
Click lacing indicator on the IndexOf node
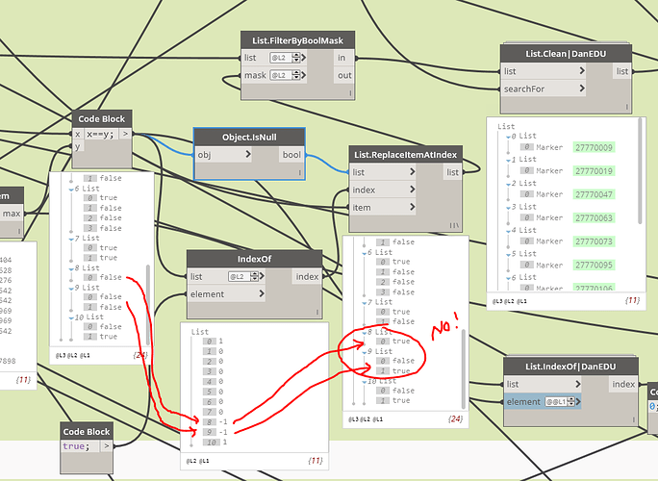pyautogui.click(x=317, y=312)
